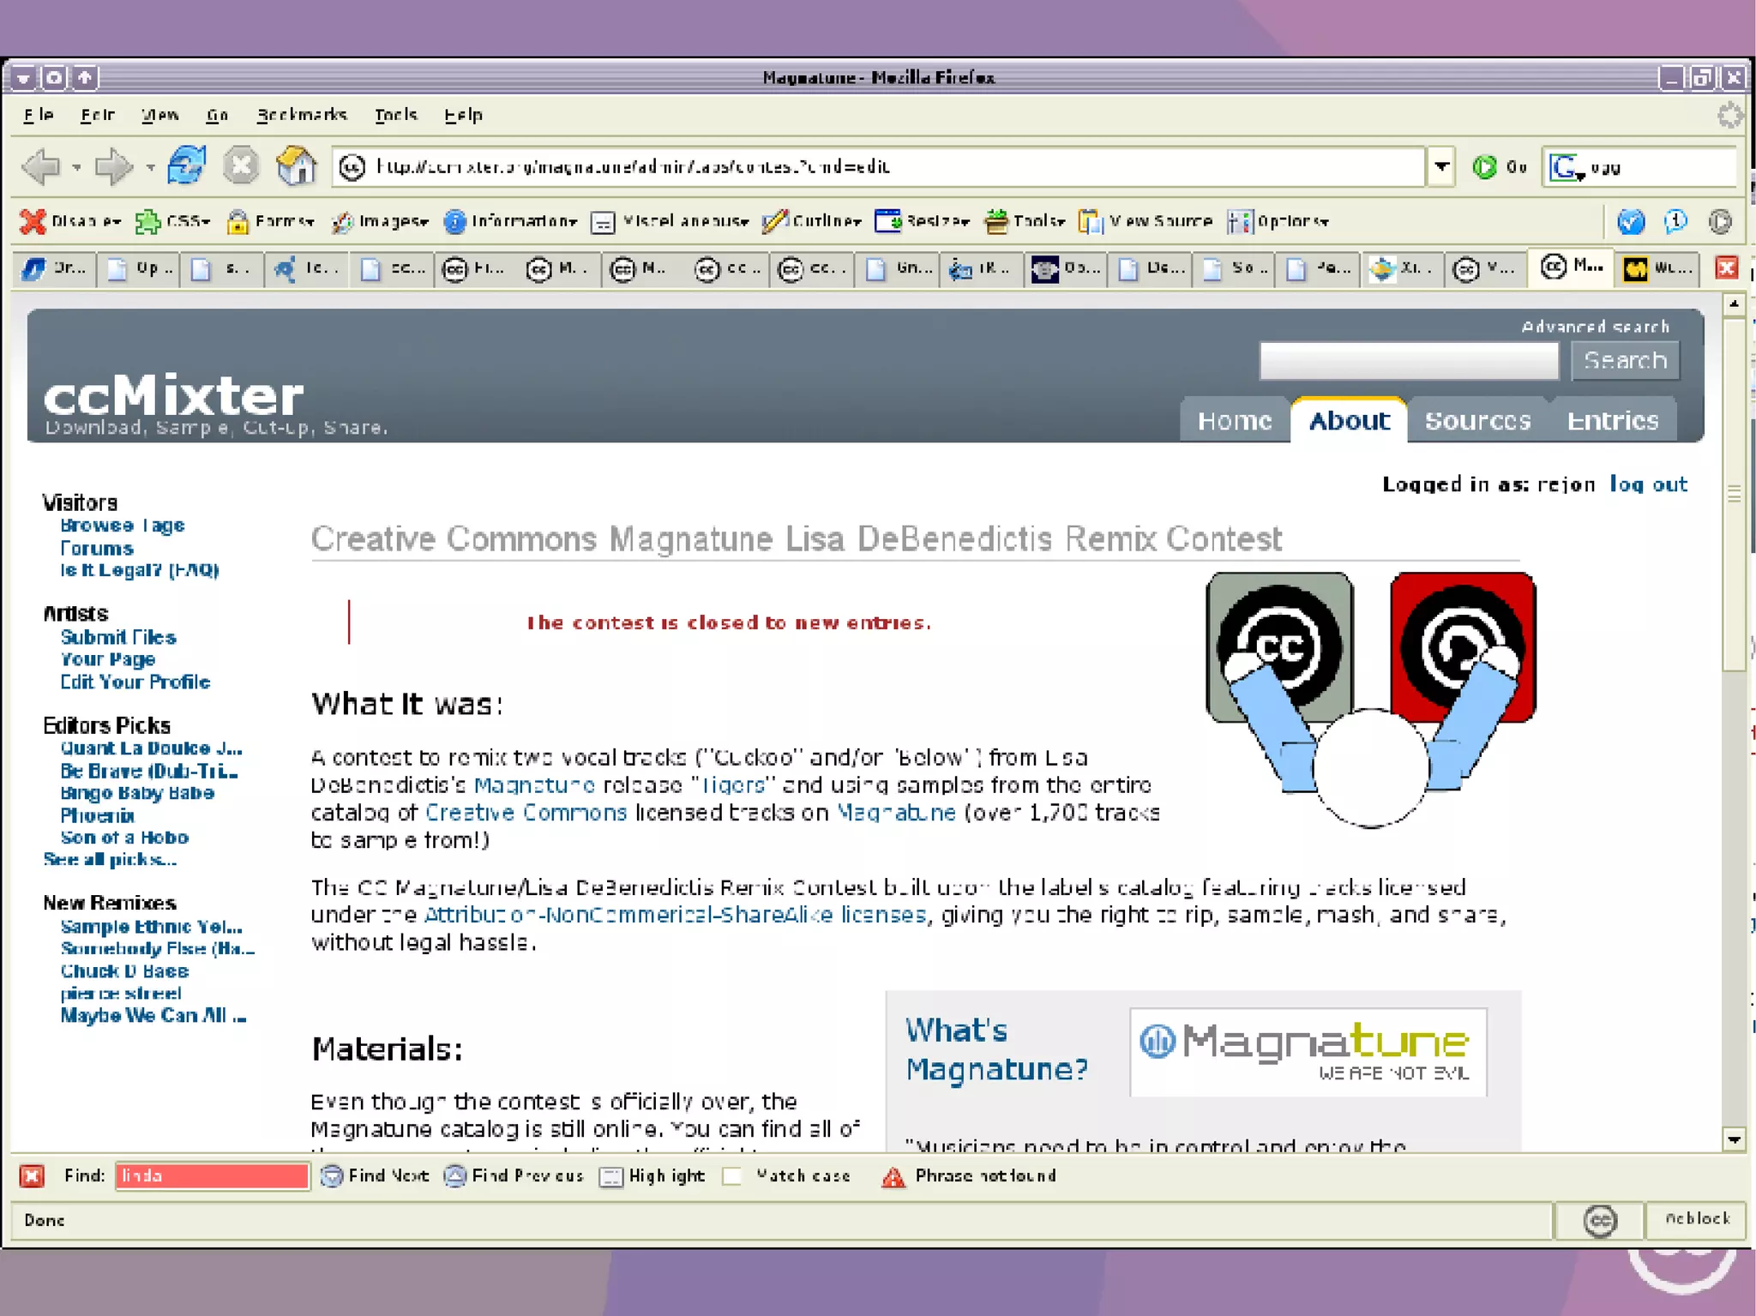Open the Bookmarks menu
The image size is (1756, 1316).
click(x=301, y=114)
